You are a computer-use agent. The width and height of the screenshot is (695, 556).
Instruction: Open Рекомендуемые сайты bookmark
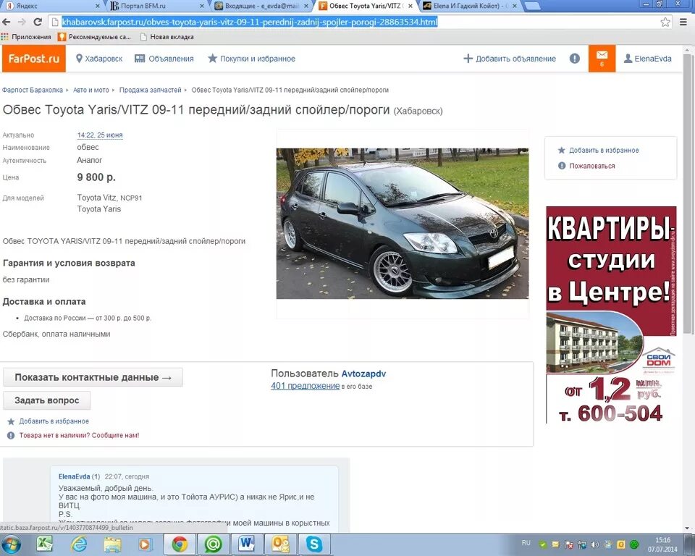click(94, 37)
